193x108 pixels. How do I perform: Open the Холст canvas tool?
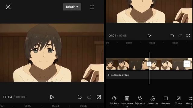(179, 100)
